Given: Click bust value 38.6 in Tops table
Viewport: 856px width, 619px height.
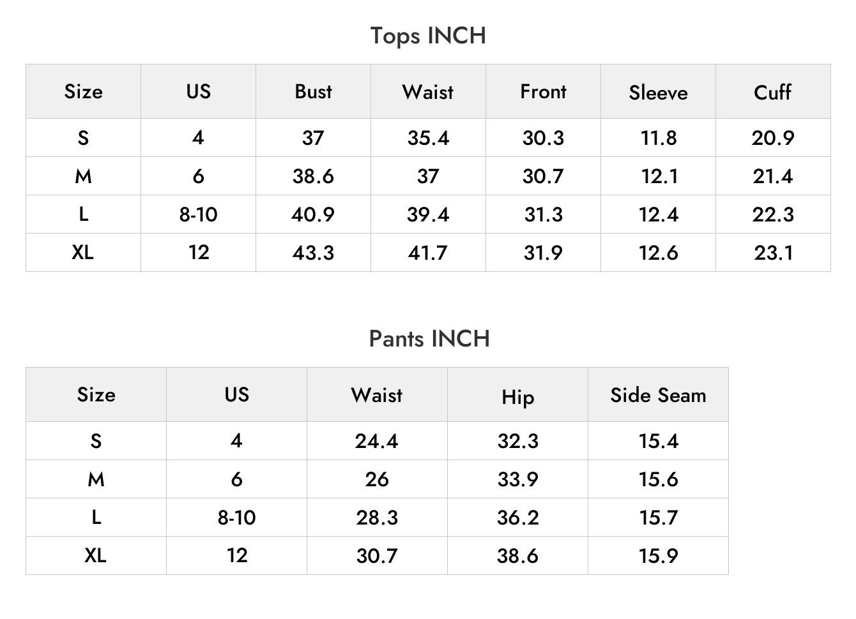Looking at the screenshot, I should 313,176.
